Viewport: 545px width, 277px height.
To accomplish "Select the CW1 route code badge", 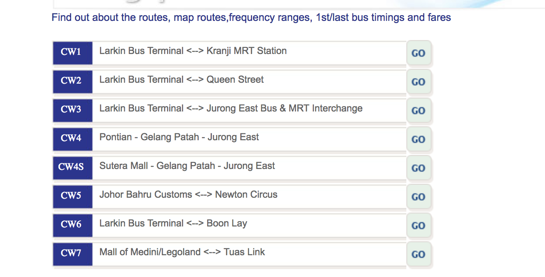I will [x=72, y=52].
